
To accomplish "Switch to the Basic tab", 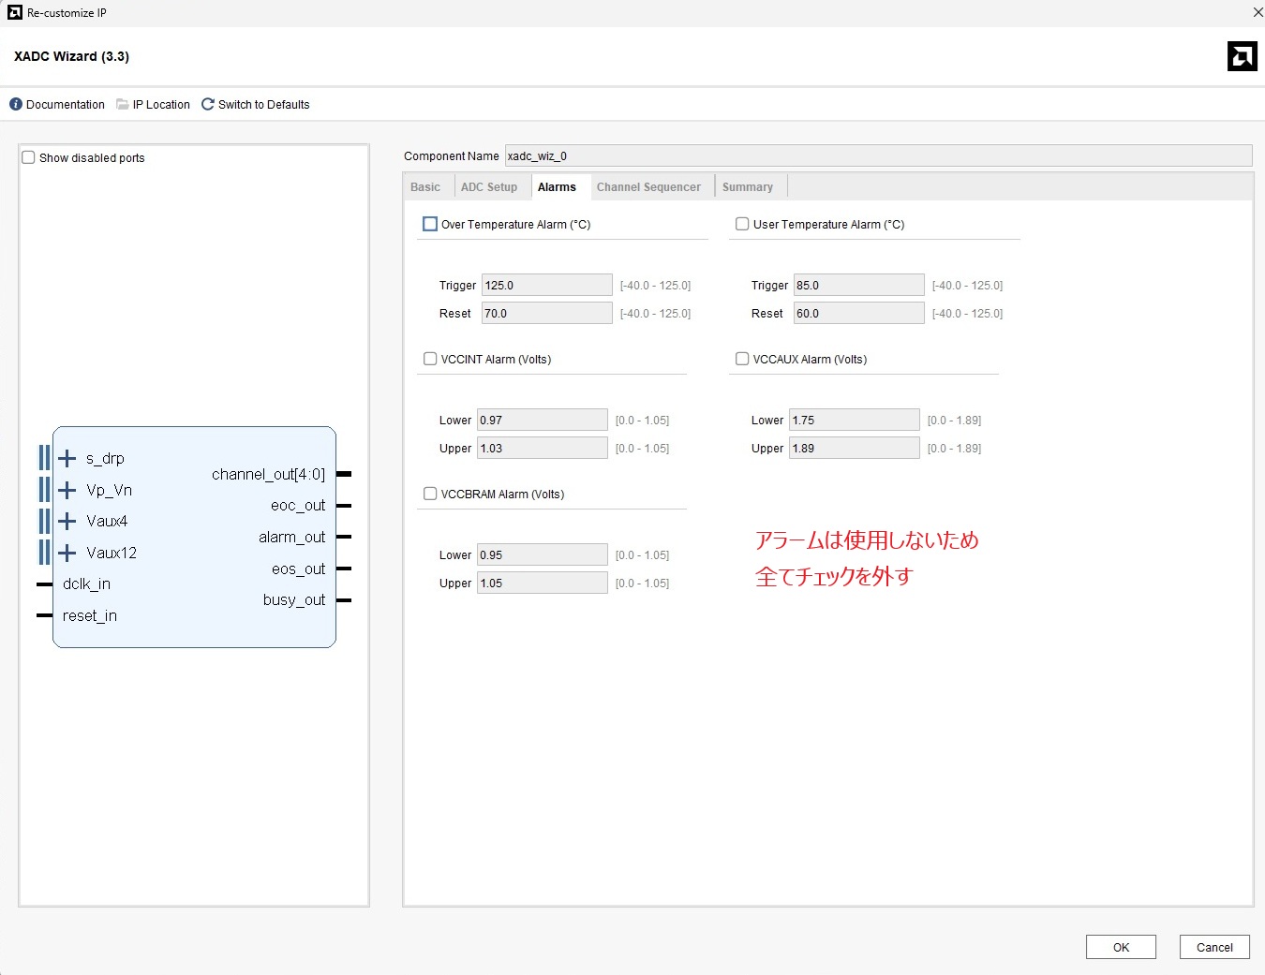I will click(425, 187).
